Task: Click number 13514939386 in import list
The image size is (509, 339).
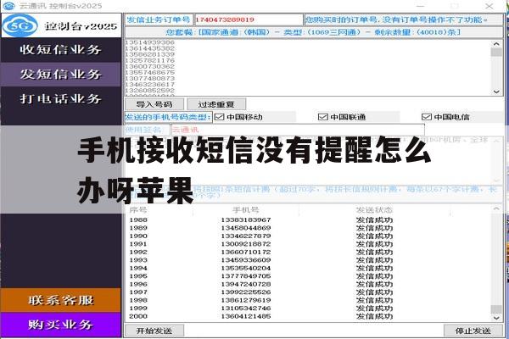Action: pyautogui.click(x=150, y=42)
